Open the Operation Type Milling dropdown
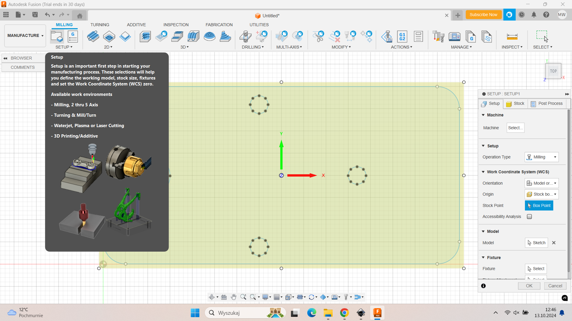The height and width of the screenshot is (321, 572). tap(541, 157)
